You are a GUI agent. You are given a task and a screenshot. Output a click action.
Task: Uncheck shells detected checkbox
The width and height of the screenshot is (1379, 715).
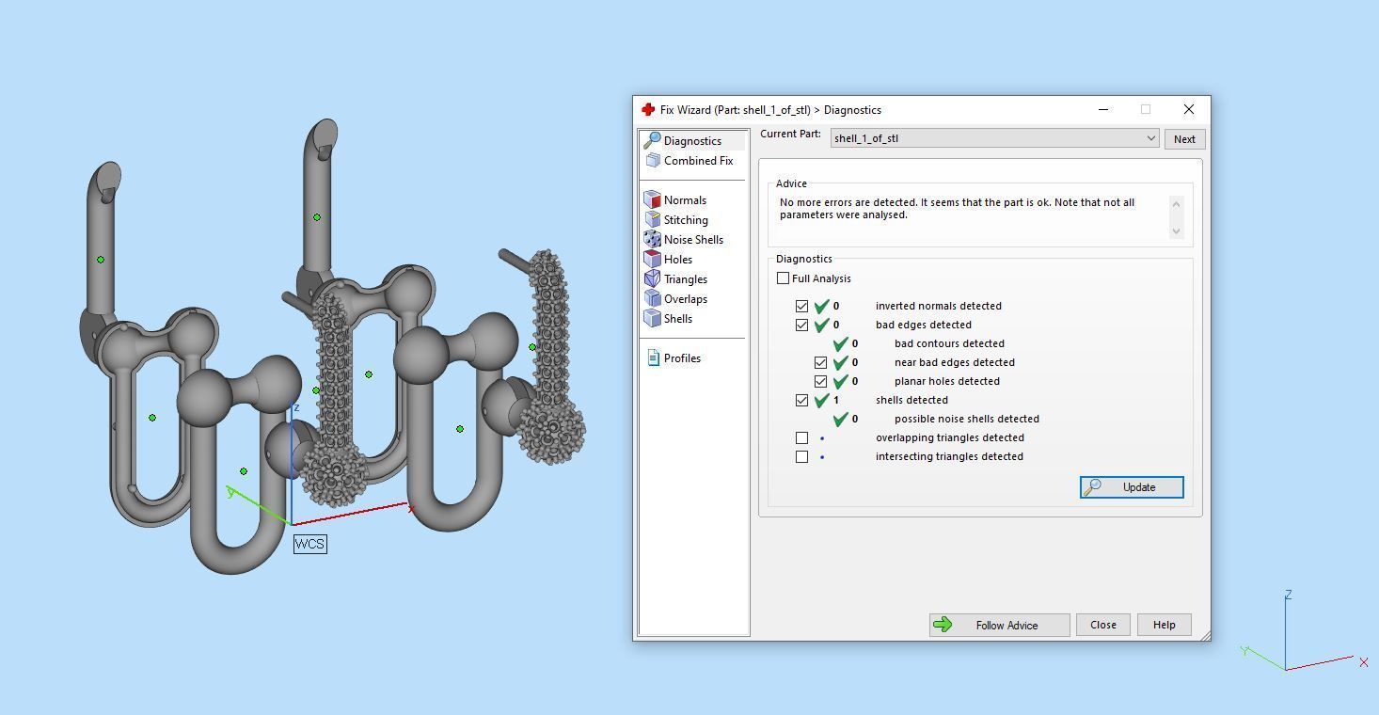tap(801, 400)
